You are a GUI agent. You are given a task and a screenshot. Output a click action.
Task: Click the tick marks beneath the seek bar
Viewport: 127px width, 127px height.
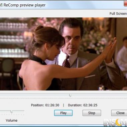coord(63,99)
